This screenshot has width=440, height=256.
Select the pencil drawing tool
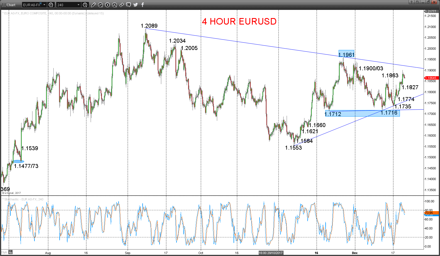click(93, 5)
